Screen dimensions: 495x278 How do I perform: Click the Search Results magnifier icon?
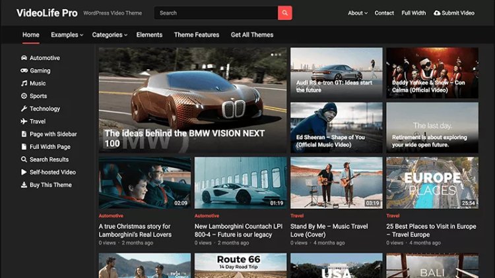(24, 159)
